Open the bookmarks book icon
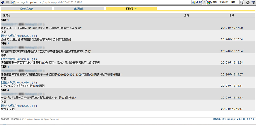This screenshot has width=256, height=125. click(253, 2)
